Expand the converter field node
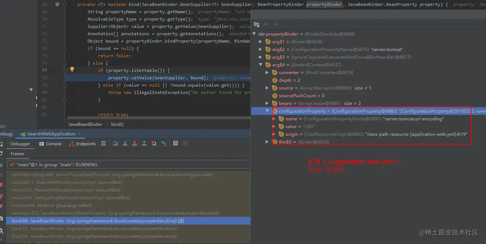This screenshot has width=486, height=244. point(267,73)
